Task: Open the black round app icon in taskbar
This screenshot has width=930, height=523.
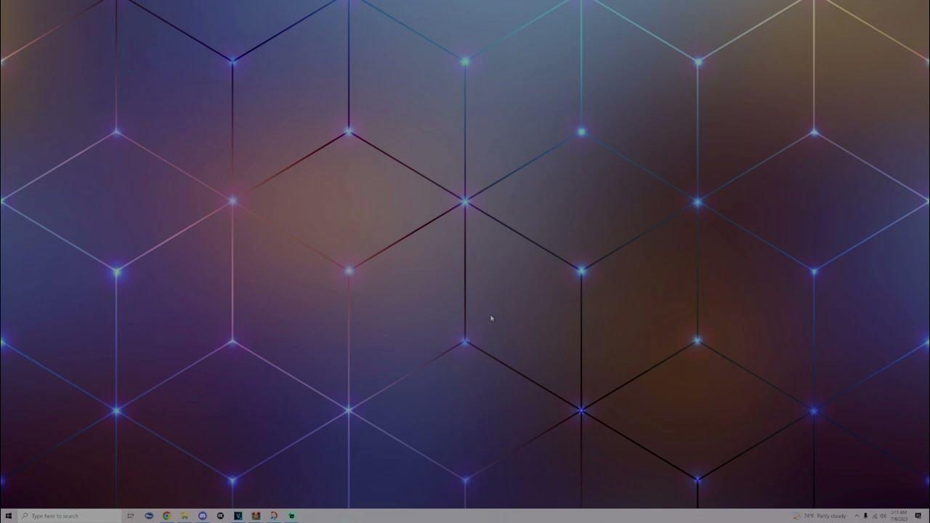Action: tap(220, 516)
